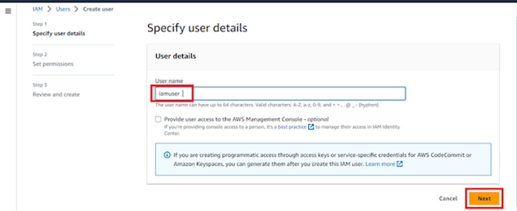517x211 pixels.
Task: Click the external link icon after best practice
Action: tap(311, 127)
